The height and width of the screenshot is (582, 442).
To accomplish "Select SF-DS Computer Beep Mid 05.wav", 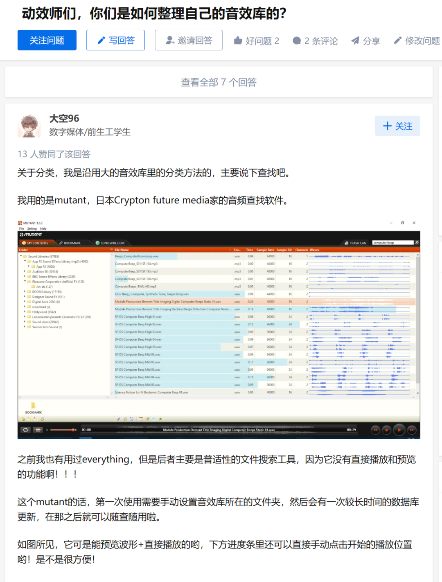I will coord(264,385).
